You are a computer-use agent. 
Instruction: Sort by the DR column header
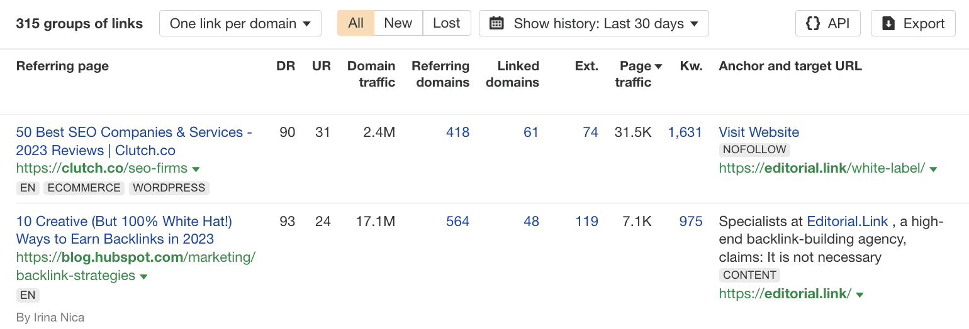pyautogui.click(x=286, y=66)
